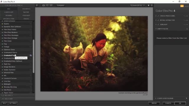Click the HELP button
The image size is (189, 106).
click(x=5, y=103)
